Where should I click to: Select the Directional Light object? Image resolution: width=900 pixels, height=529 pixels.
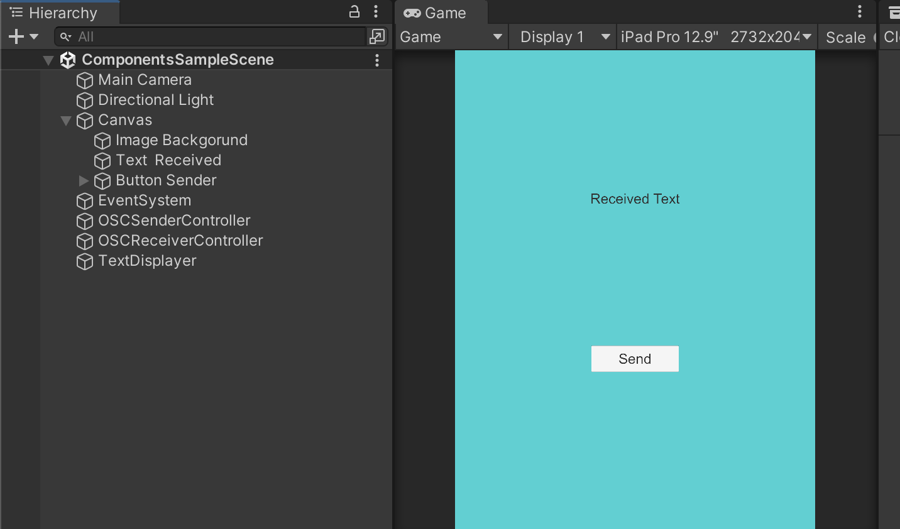click(x=156, y=100)
